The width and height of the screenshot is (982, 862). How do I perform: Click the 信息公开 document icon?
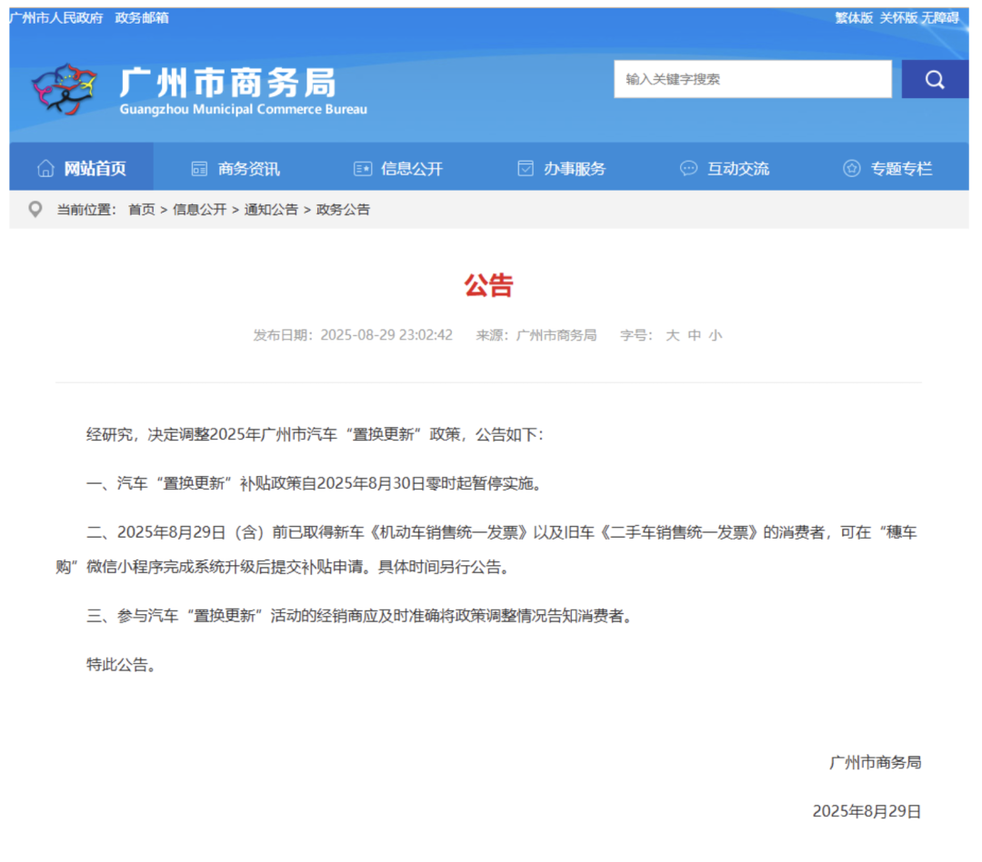pos(363,169)
